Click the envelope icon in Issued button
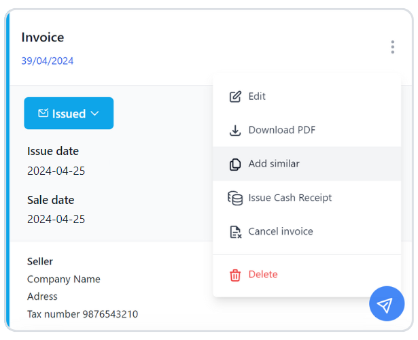Screen dimensions: 418x340 (43, 114)
